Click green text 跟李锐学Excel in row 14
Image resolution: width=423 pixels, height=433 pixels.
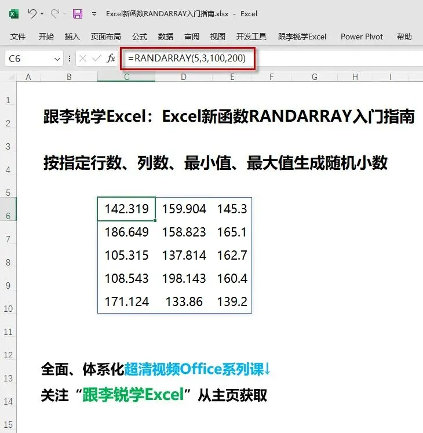[x=133, y=395]
